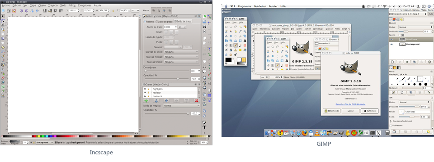This screenshot has width=434, height=162.
Task: Open the X11 icon in the dock
Action: point(378,132)
